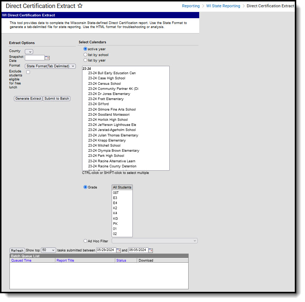Select grade 08T in grade list
The width and height of the screenshot is (305, 302).
point(122,193)
